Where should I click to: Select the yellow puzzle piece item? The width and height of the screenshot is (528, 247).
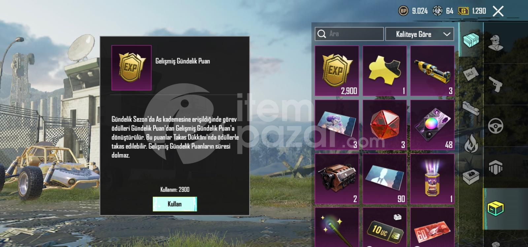[385, 71]
